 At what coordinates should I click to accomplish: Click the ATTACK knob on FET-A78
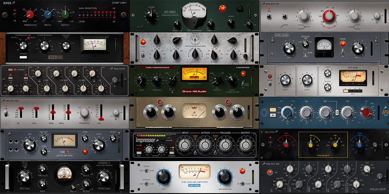[x=327, y=73]
